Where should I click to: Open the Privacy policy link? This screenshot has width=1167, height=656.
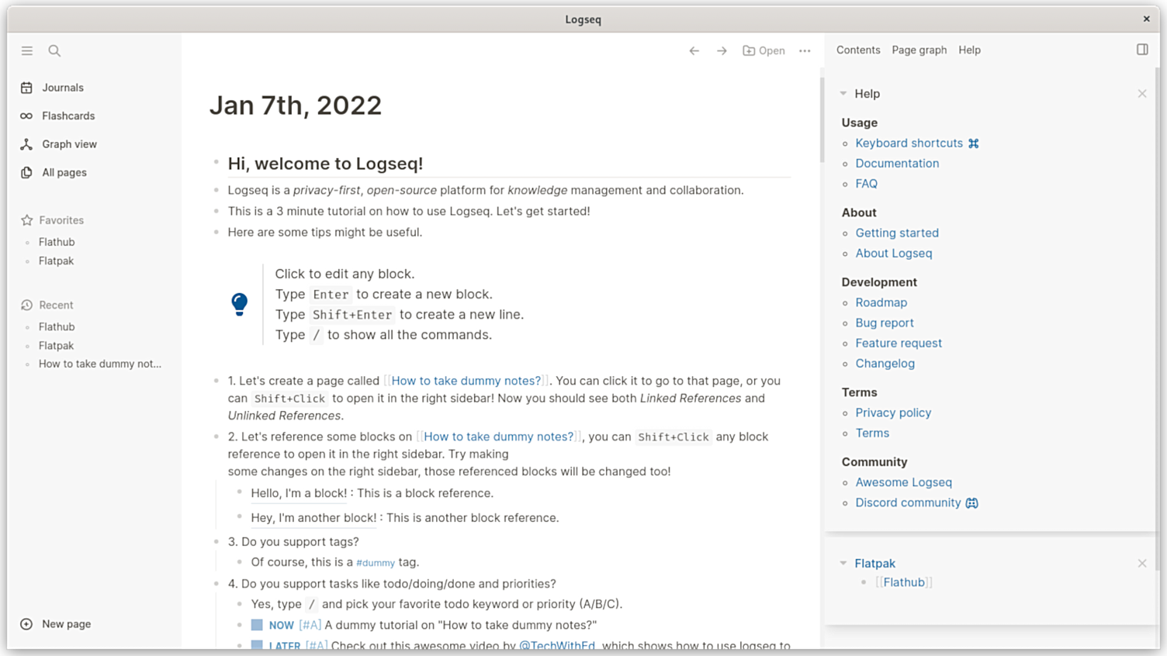[x=893, y=413]
